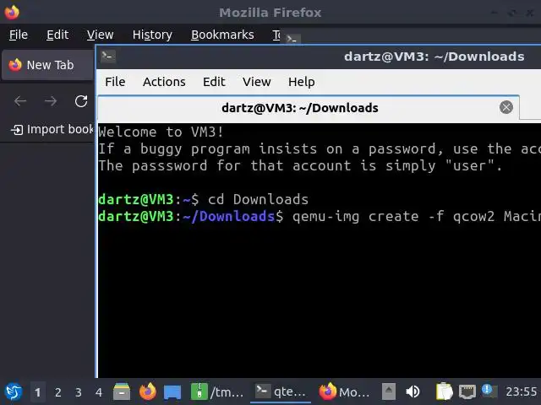Click 'Welcome to VM3!' terminal text
Viewport: 541px width, 405px height.
(x=161, y=132)
